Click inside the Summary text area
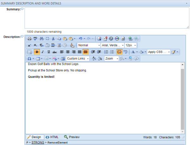The height and width of the screenshot is (145, 190). pos(107,18)
